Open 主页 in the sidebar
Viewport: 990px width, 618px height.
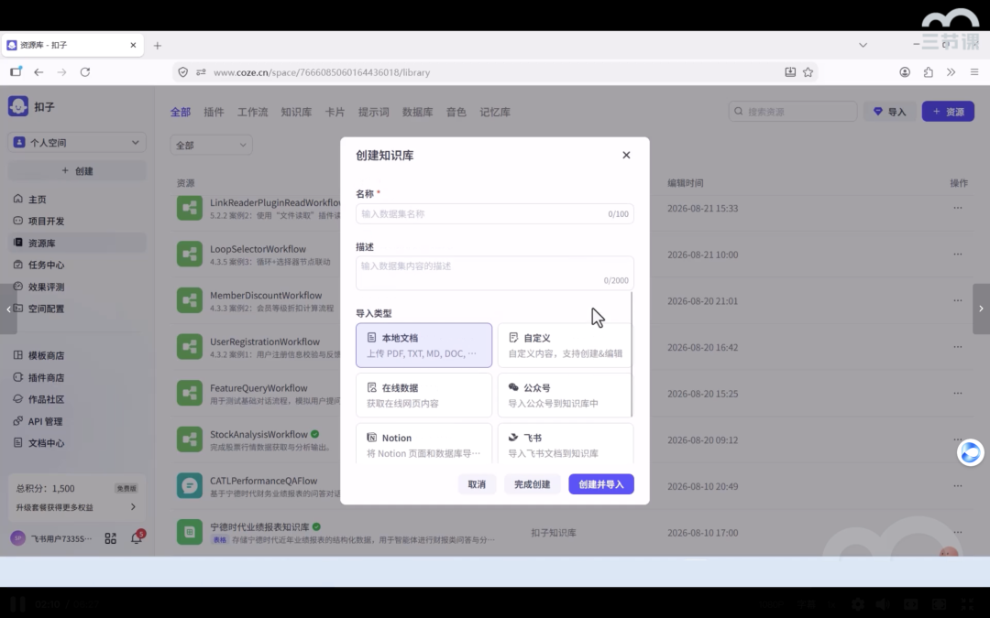click(x=76, y=200)
